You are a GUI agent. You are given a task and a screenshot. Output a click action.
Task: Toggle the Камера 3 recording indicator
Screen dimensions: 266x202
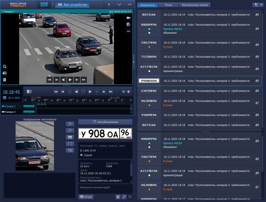(x=2, y=107)
